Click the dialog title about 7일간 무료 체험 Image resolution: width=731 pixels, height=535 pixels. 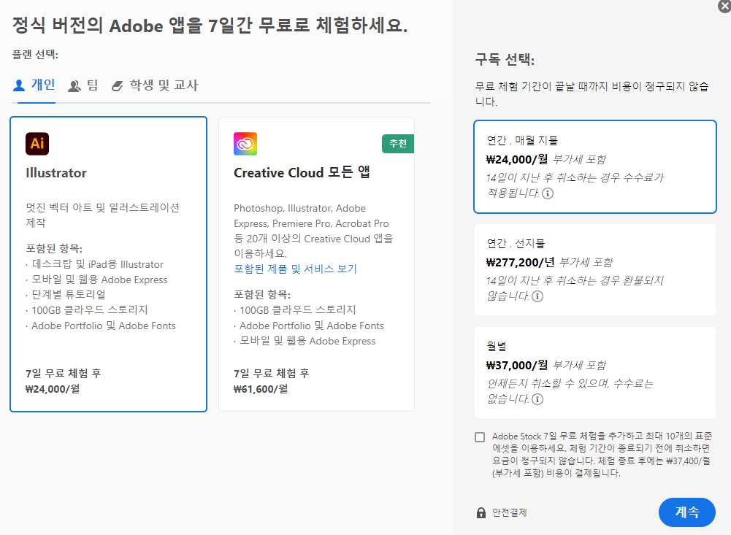coord(210,25)
